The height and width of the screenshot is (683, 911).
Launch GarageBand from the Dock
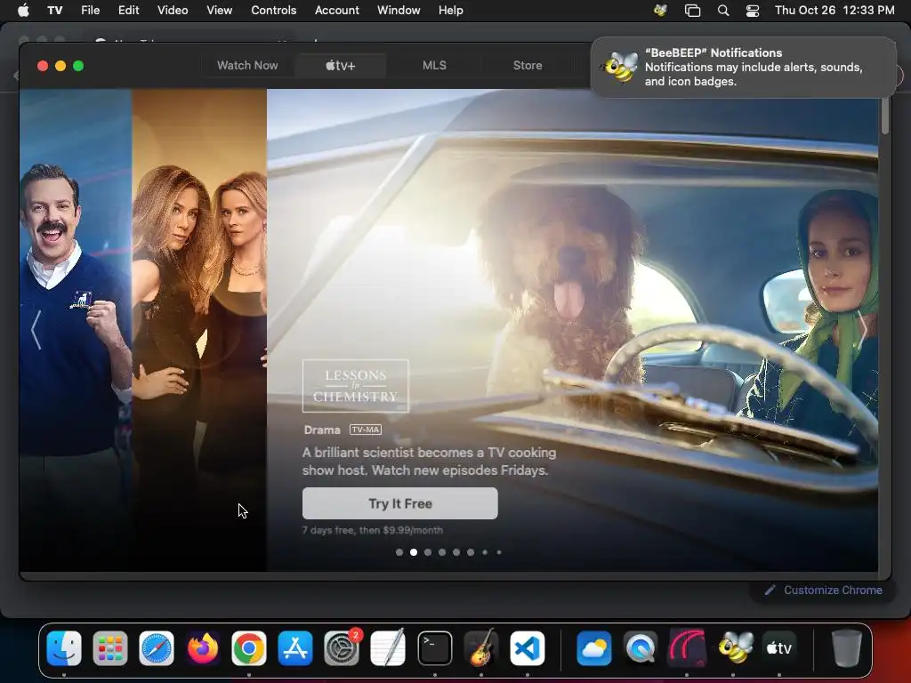tap(481, 647)
